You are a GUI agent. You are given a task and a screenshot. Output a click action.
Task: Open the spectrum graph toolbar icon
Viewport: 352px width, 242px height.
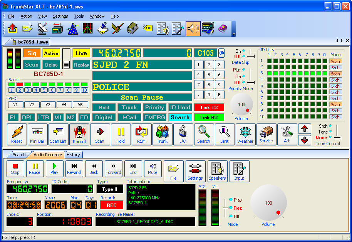[88, 29]
